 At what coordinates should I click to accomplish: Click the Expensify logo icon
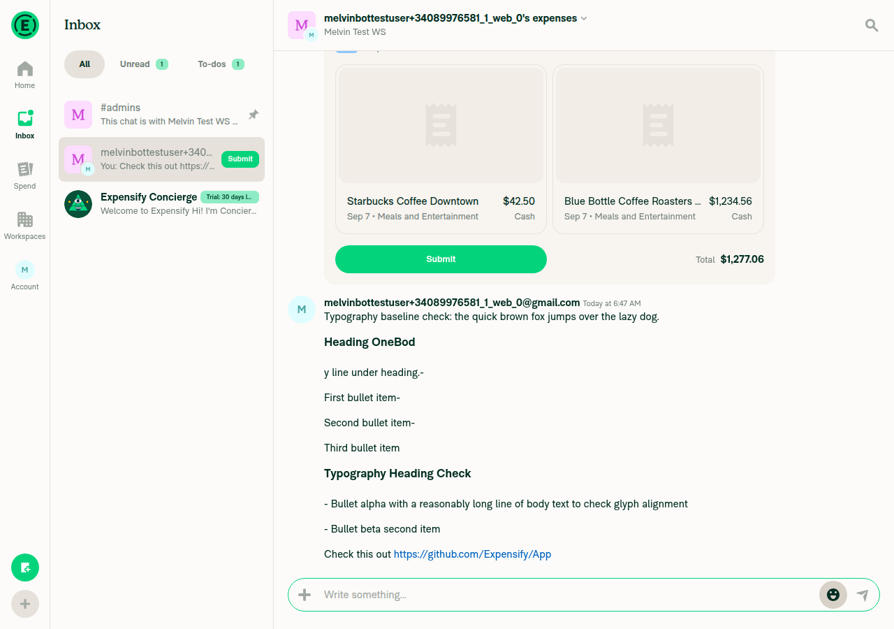click(25, 25)
